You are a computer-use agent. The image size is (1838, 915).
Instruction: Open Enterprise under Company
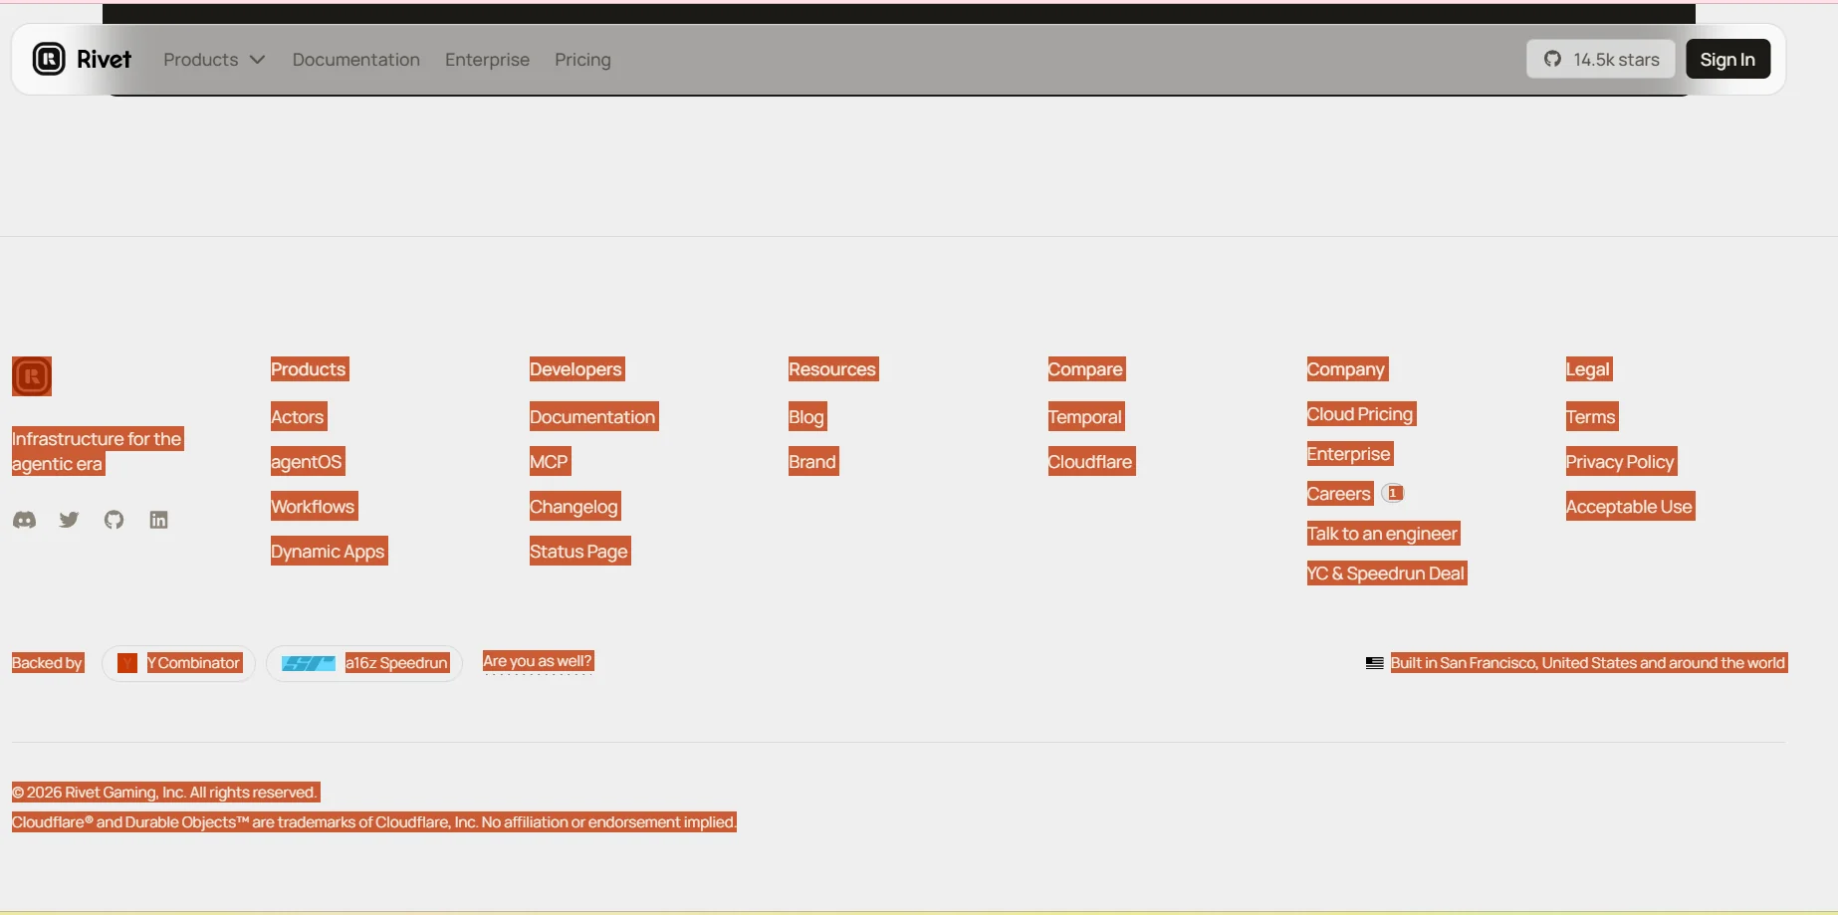point(1349,454)
